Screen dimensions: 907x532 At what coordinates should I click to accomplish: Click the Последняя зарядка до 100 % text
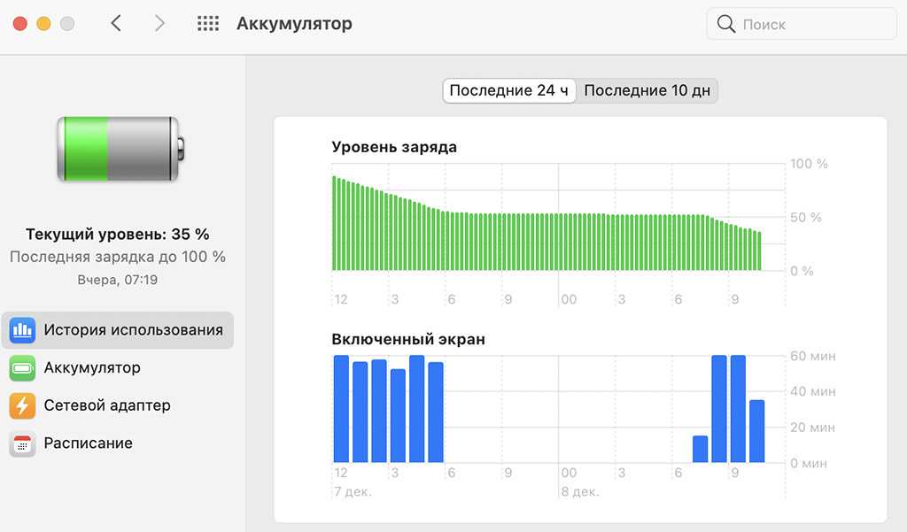click(x=118, y=257)
